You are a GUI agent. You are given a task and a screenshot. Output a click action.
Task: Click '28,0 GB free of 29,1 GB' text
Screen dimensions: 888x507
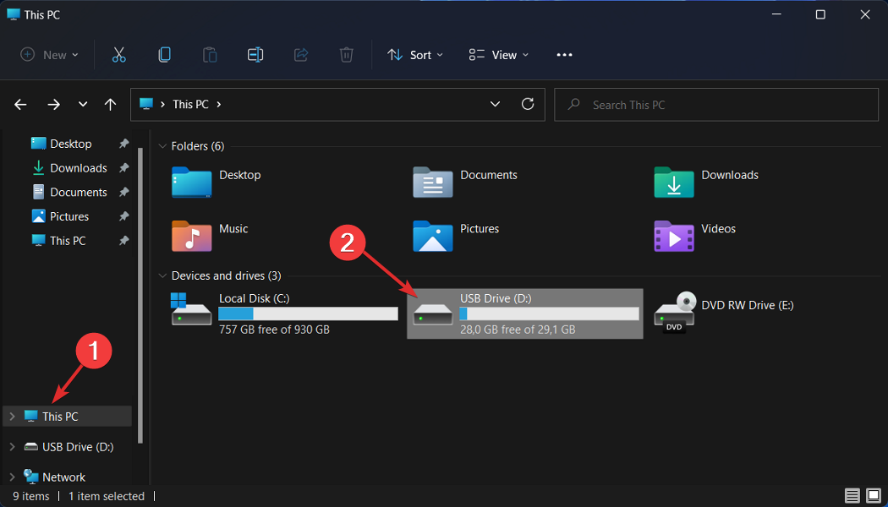coord(518,330)
